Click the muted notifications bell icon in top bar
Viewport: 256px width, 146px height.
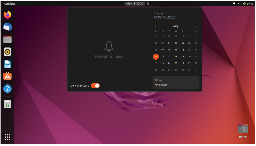pyautogui.click(x=148, y=4)
